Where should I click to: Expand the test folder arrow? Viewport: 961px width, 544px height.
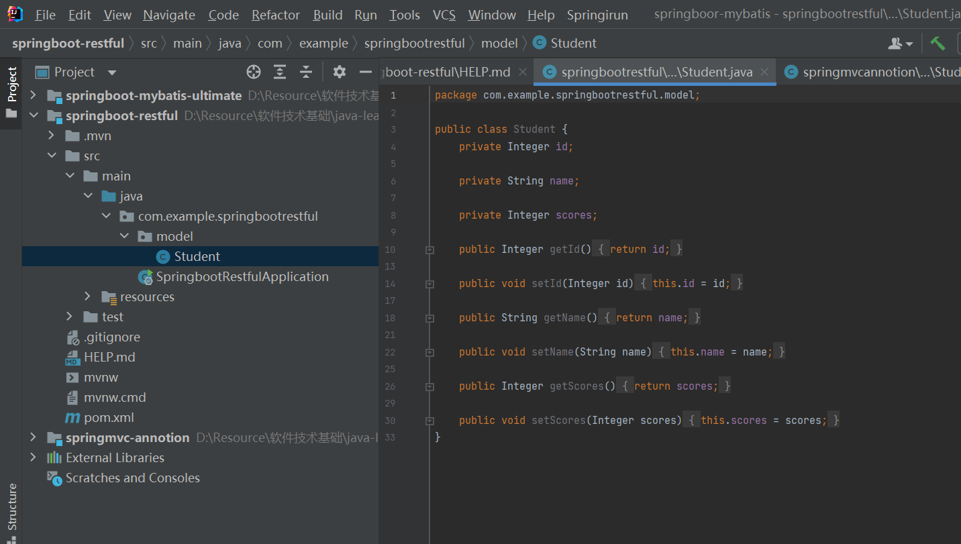pos(70,317)
